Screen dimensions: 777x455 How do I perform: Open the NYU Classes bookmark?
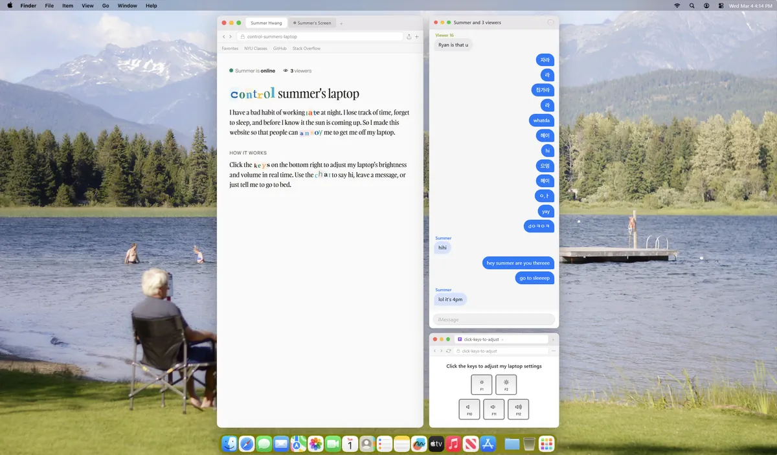click(256, 49)
